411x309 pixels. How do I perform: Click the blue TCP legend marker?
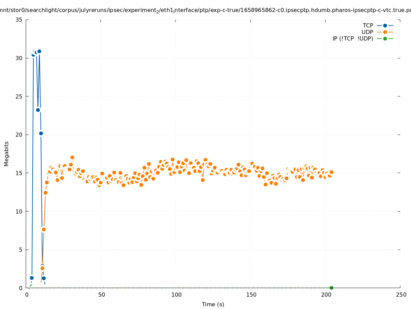[x=385, y=25]
